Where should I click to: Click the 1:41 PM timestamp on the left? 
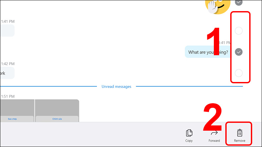(7, 21)
